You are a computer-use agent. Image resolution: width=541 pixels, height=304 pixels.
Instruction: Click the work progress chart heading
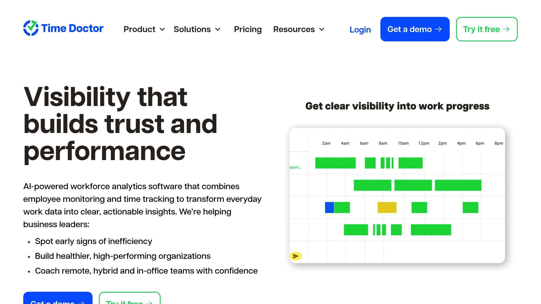(x=397, y=106)
